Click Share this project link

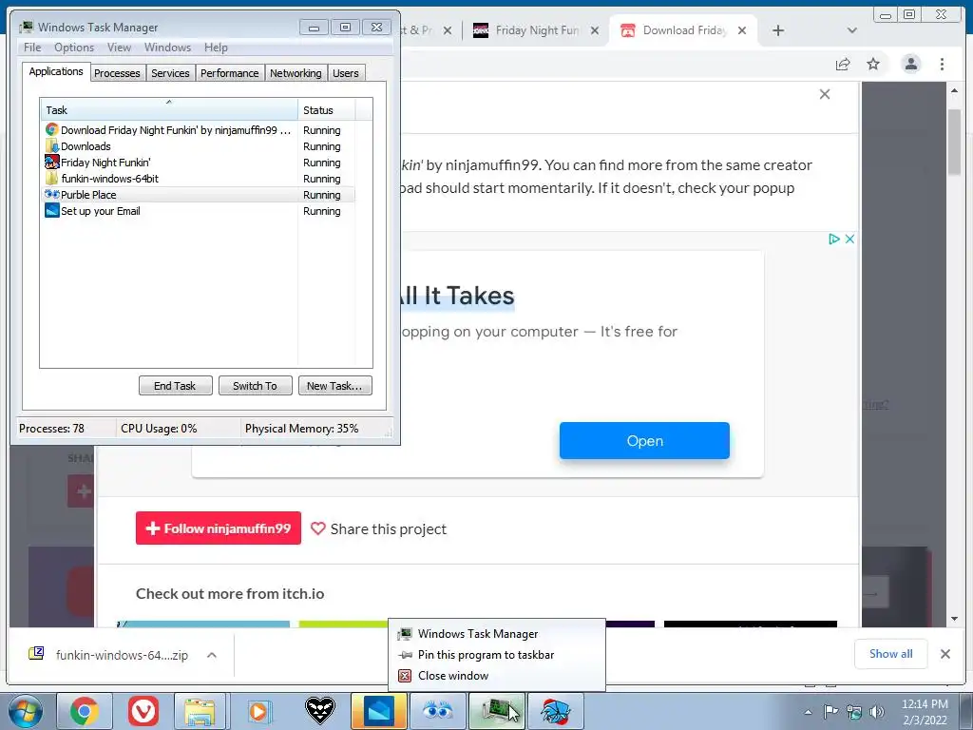378,528
